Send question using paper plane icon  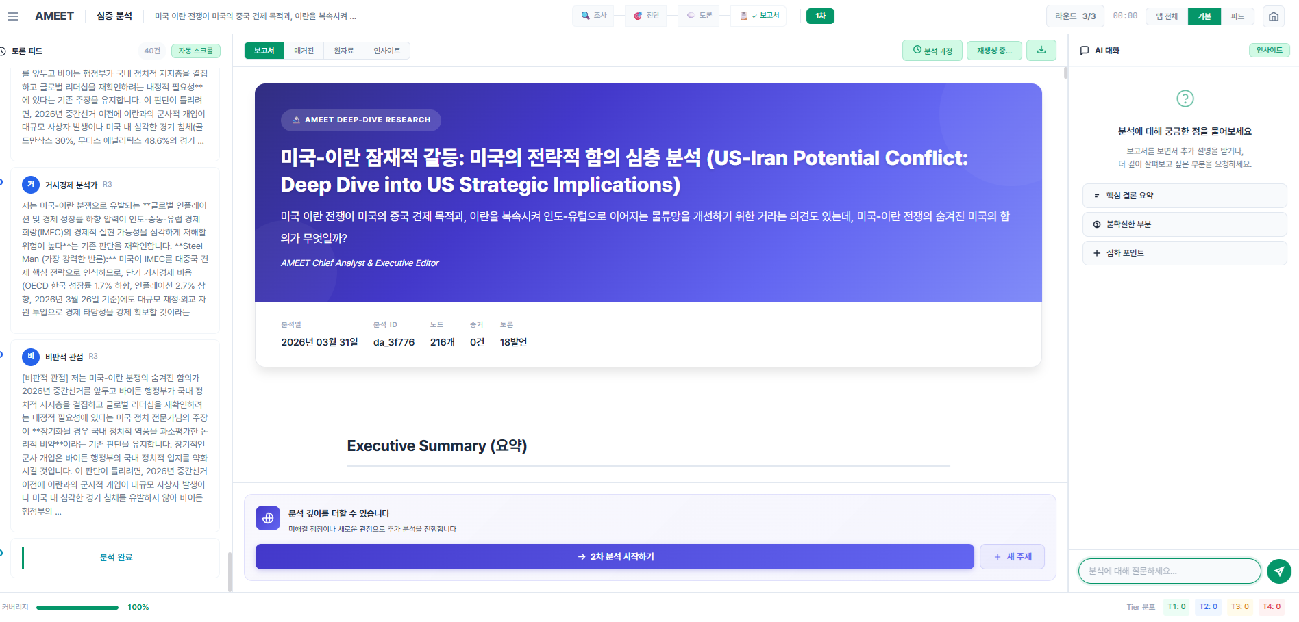[1278, 571]
